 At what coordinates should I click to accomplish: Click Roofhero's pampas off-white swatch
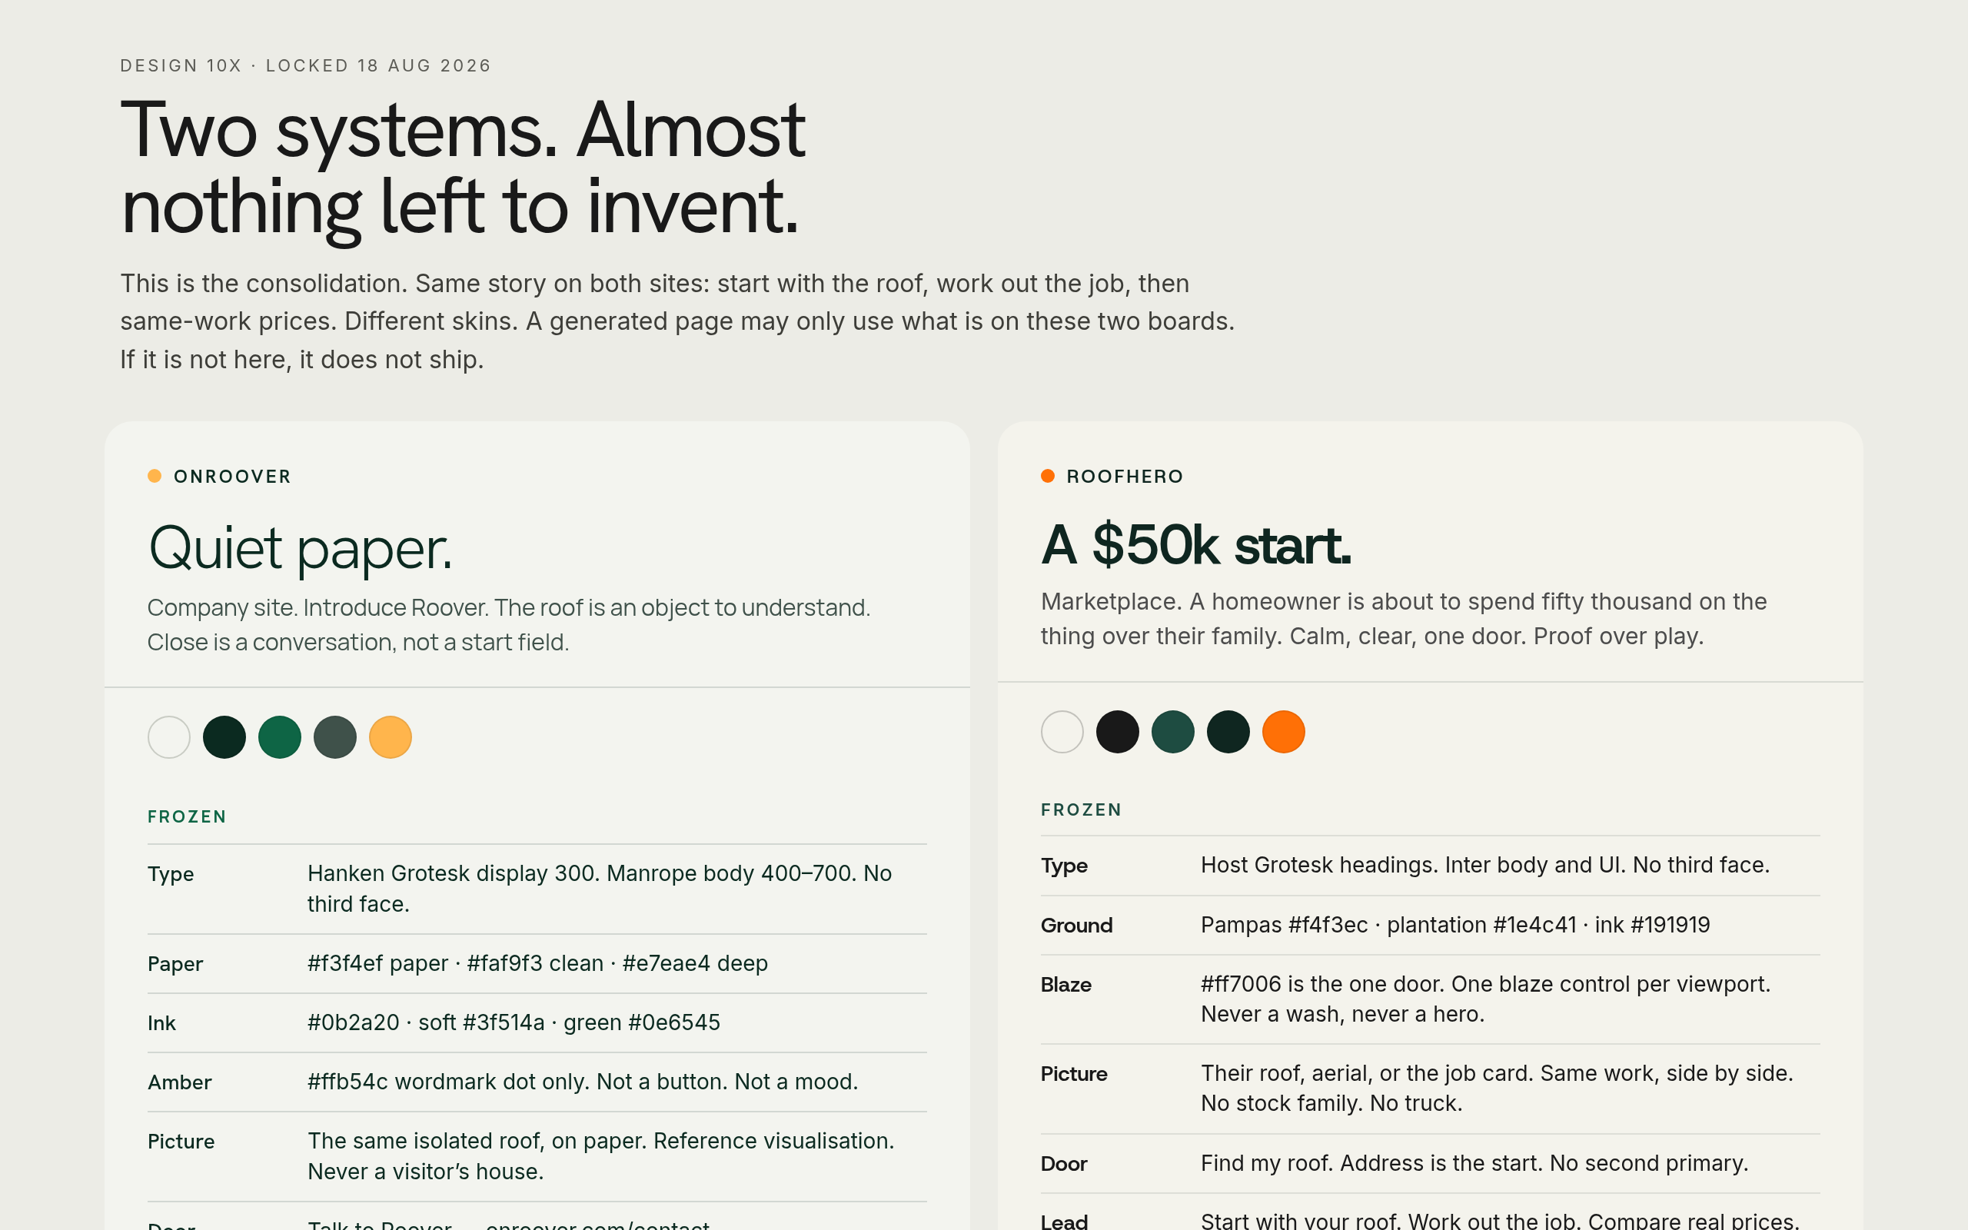[x=1062, y=731]
